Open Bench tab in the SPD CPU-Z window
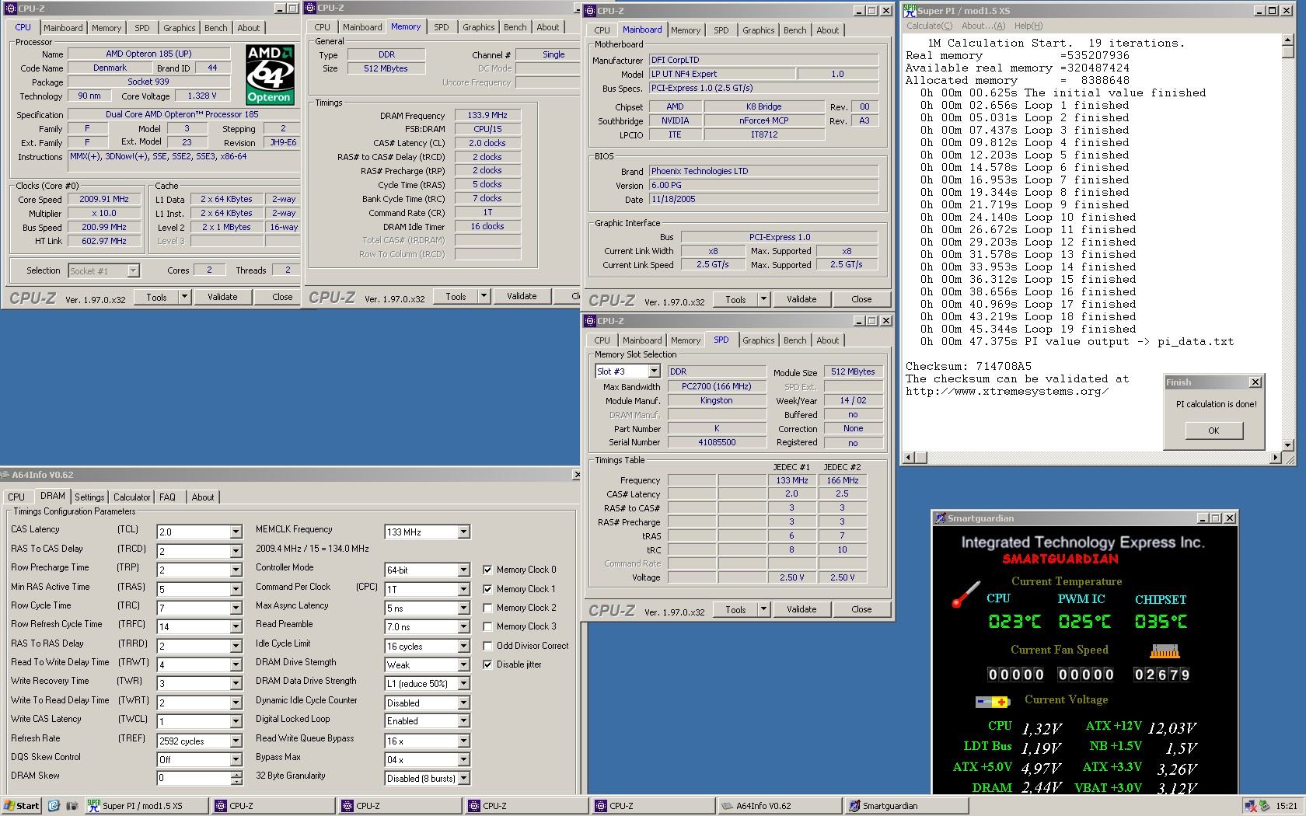This screenshot has width=1306, height=816. coord(794,340)
